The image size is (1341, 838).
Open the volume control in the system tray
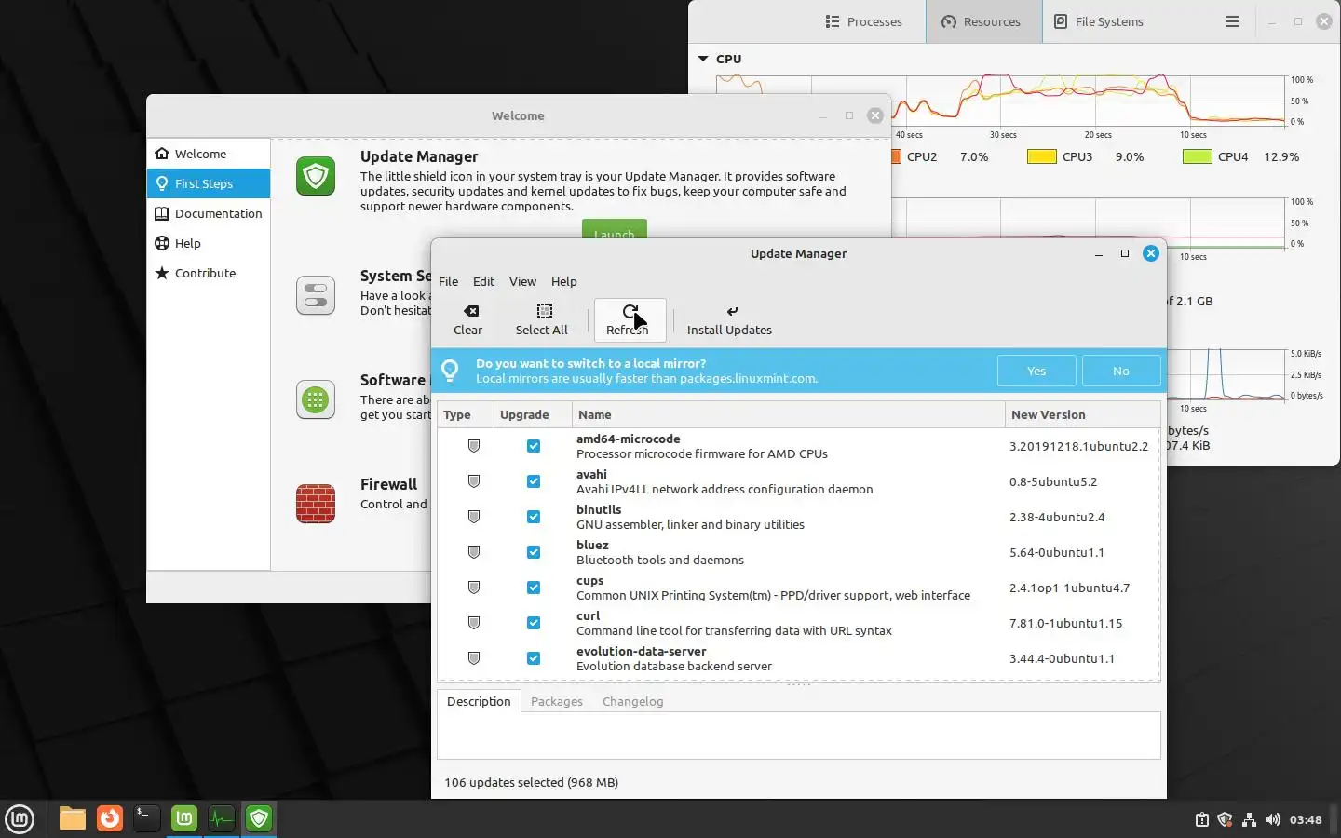(1273, 819)
